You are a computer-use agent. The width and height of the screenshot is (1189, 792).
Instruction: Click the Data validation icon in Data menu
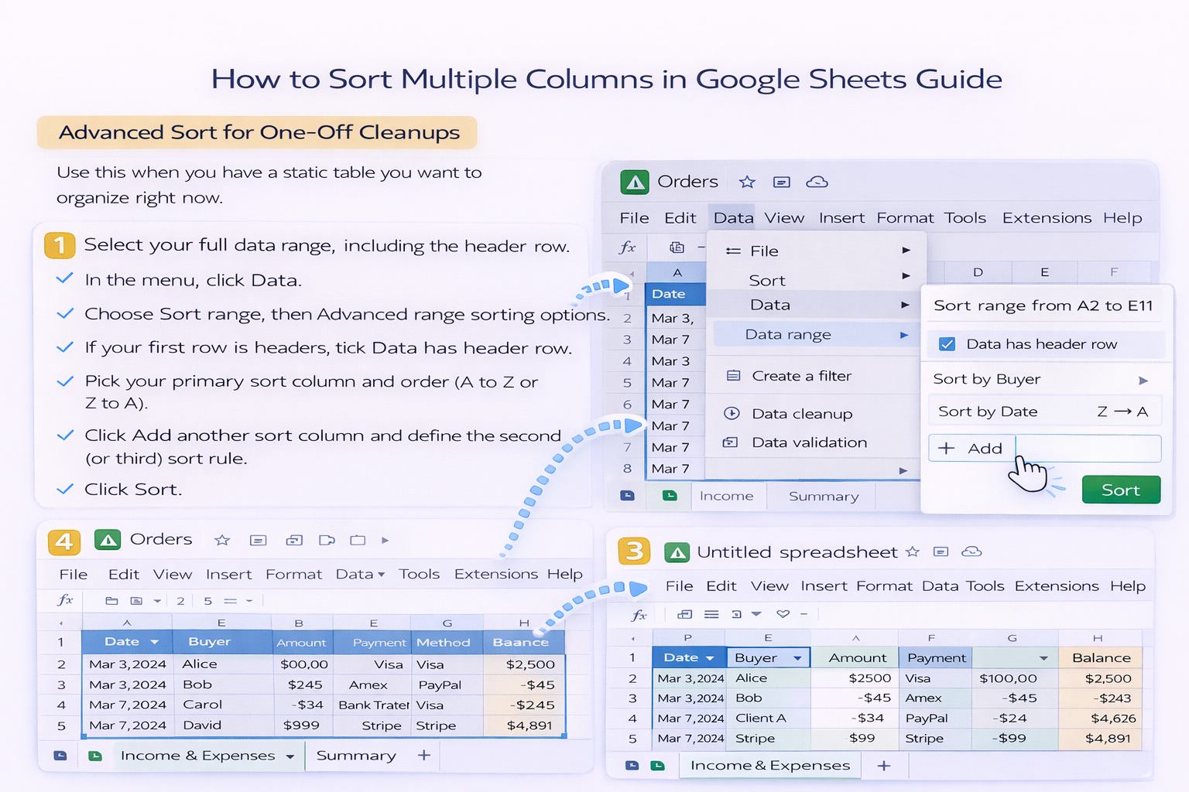tap(730, 442)
